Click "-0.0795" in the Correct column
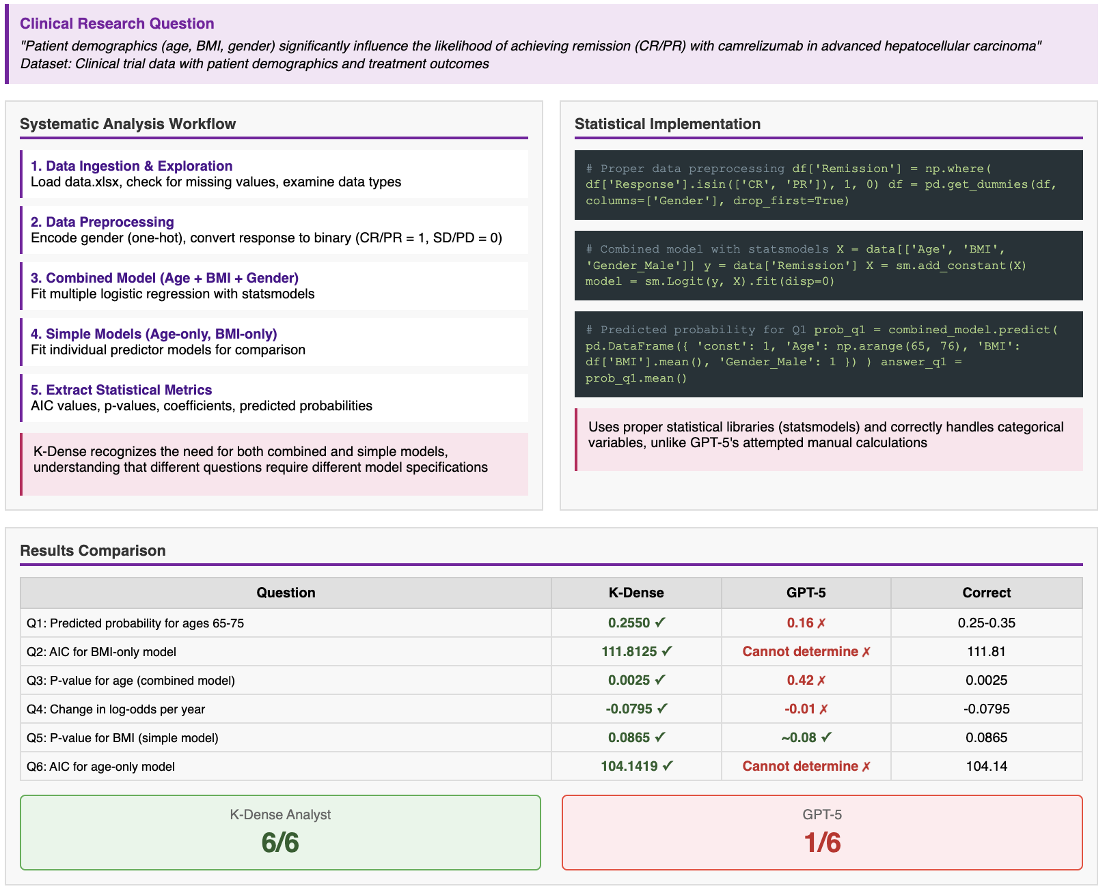The height and width of the screenshot is (893, 1107). (x=987, y=709)
